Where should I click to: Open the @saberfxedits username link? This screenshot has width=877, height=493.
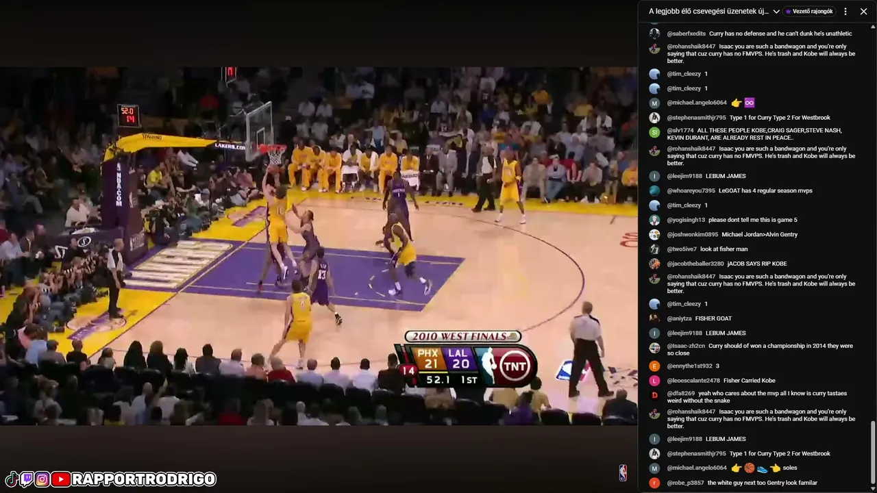pyautogui.click(x=686, y=34)
